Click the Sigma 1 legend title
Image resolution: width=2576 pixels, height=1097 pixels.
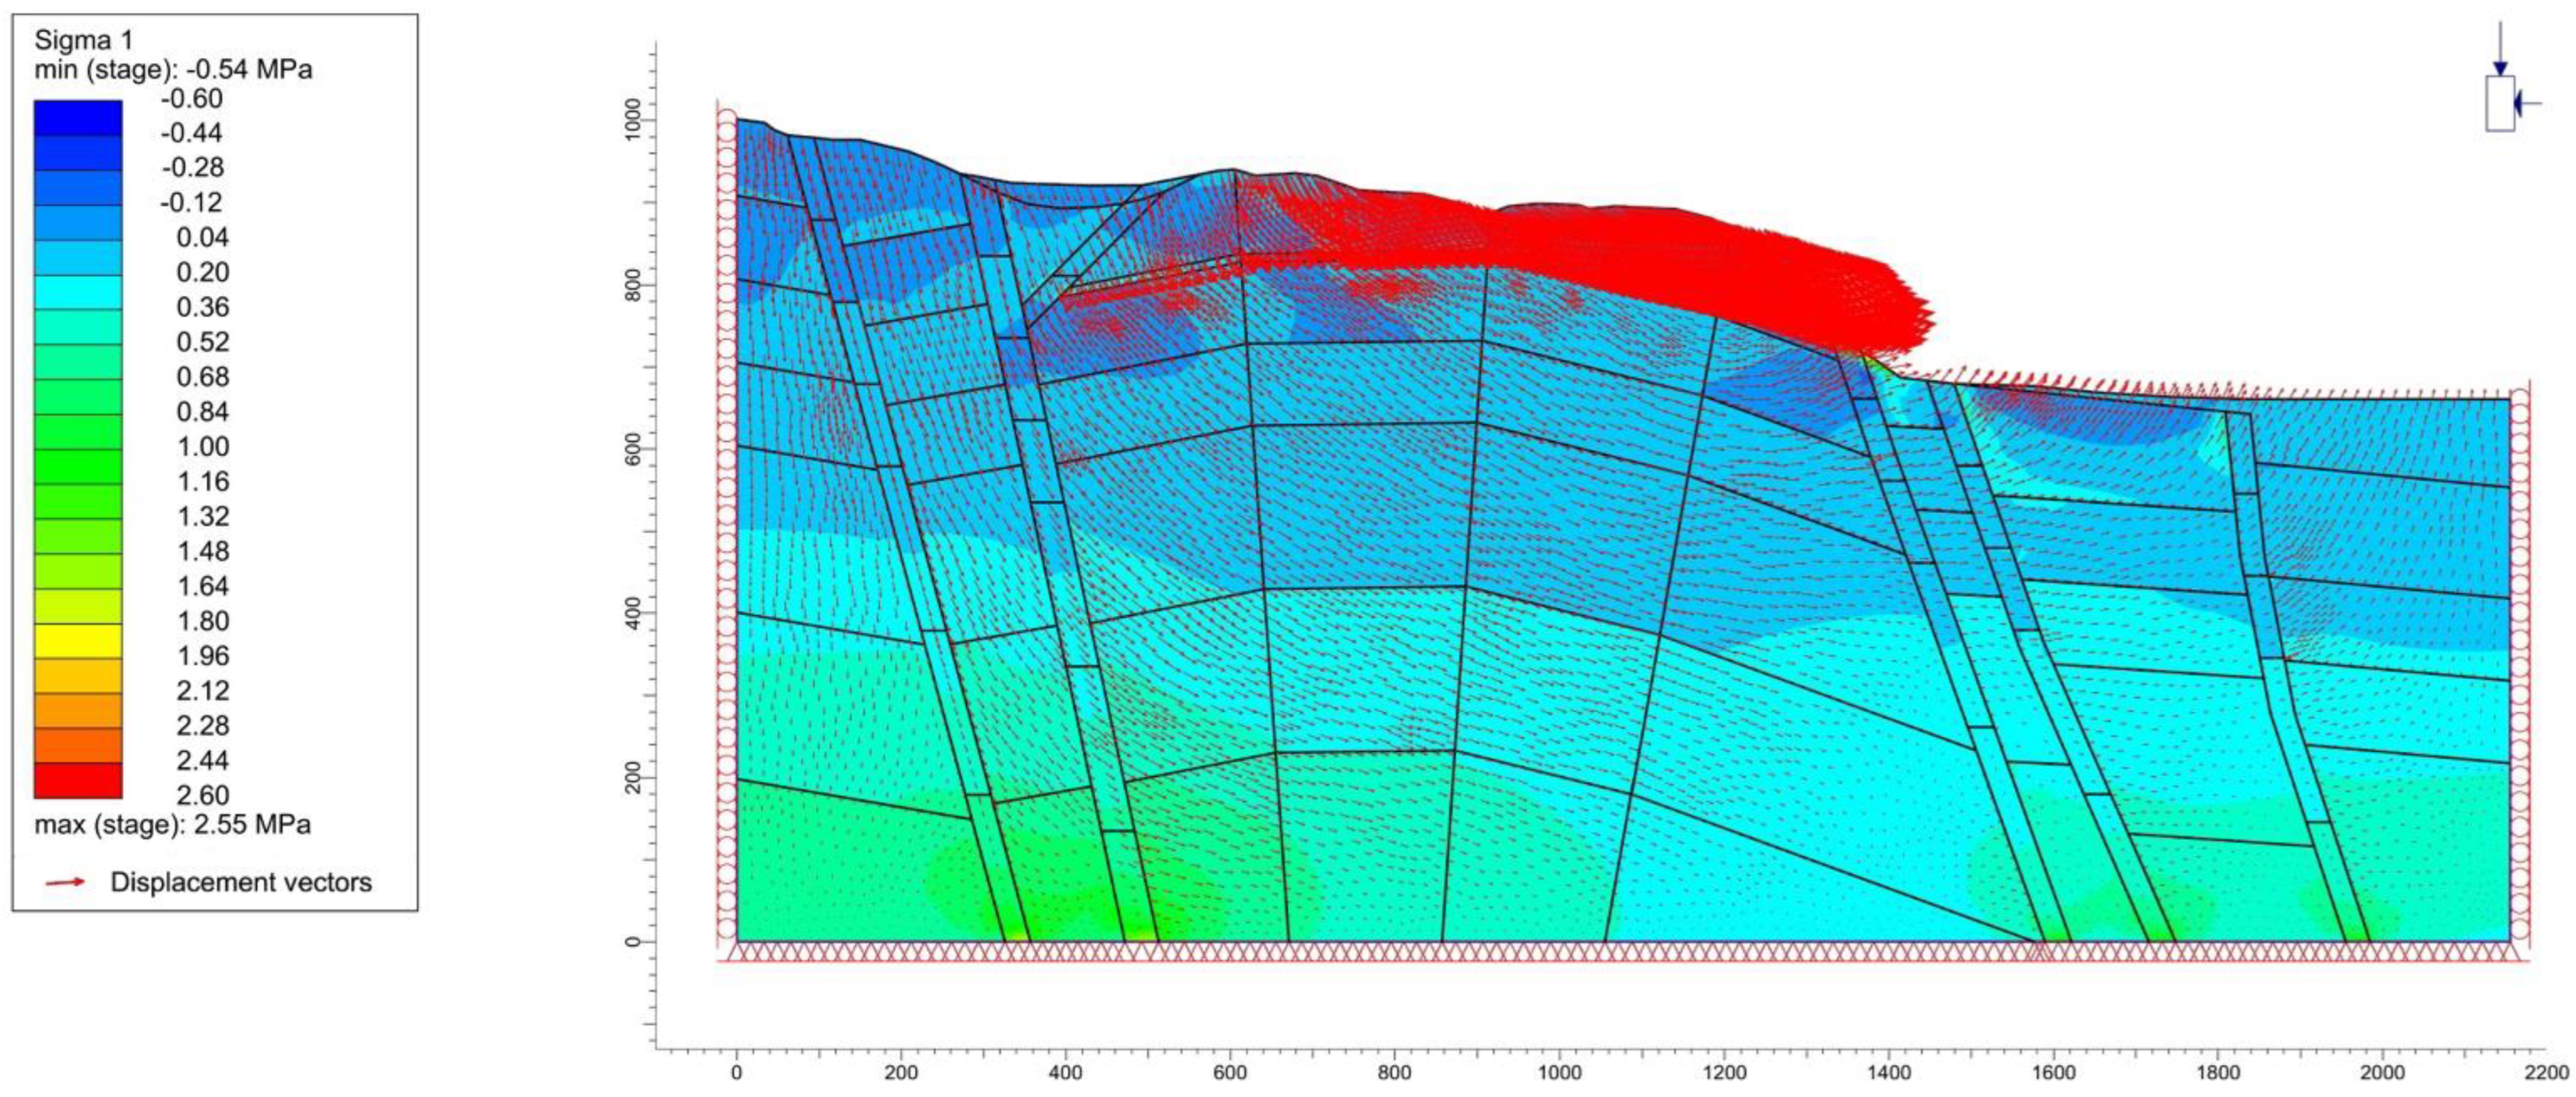click(83, 40)
